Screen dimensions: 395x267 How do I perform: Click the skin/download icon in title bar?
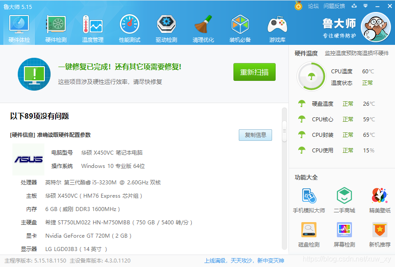click(x=354, y=6)
